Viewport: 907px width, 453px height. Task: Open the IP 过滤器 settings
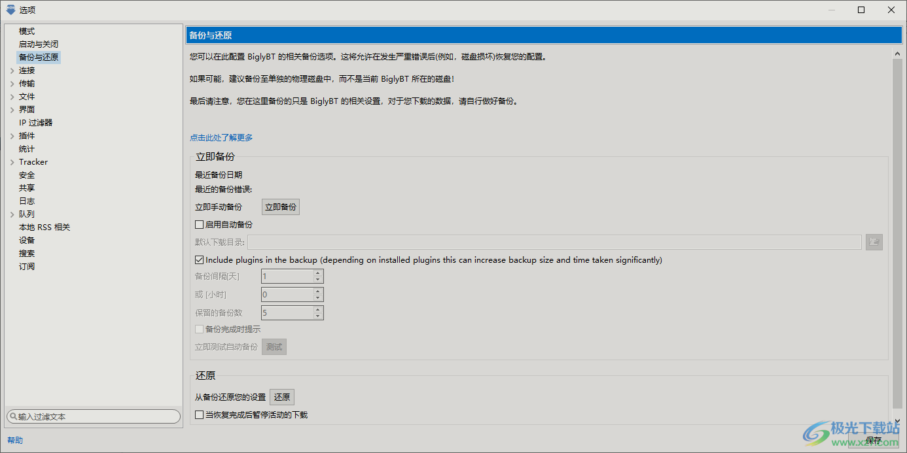[x=35, y=123]
